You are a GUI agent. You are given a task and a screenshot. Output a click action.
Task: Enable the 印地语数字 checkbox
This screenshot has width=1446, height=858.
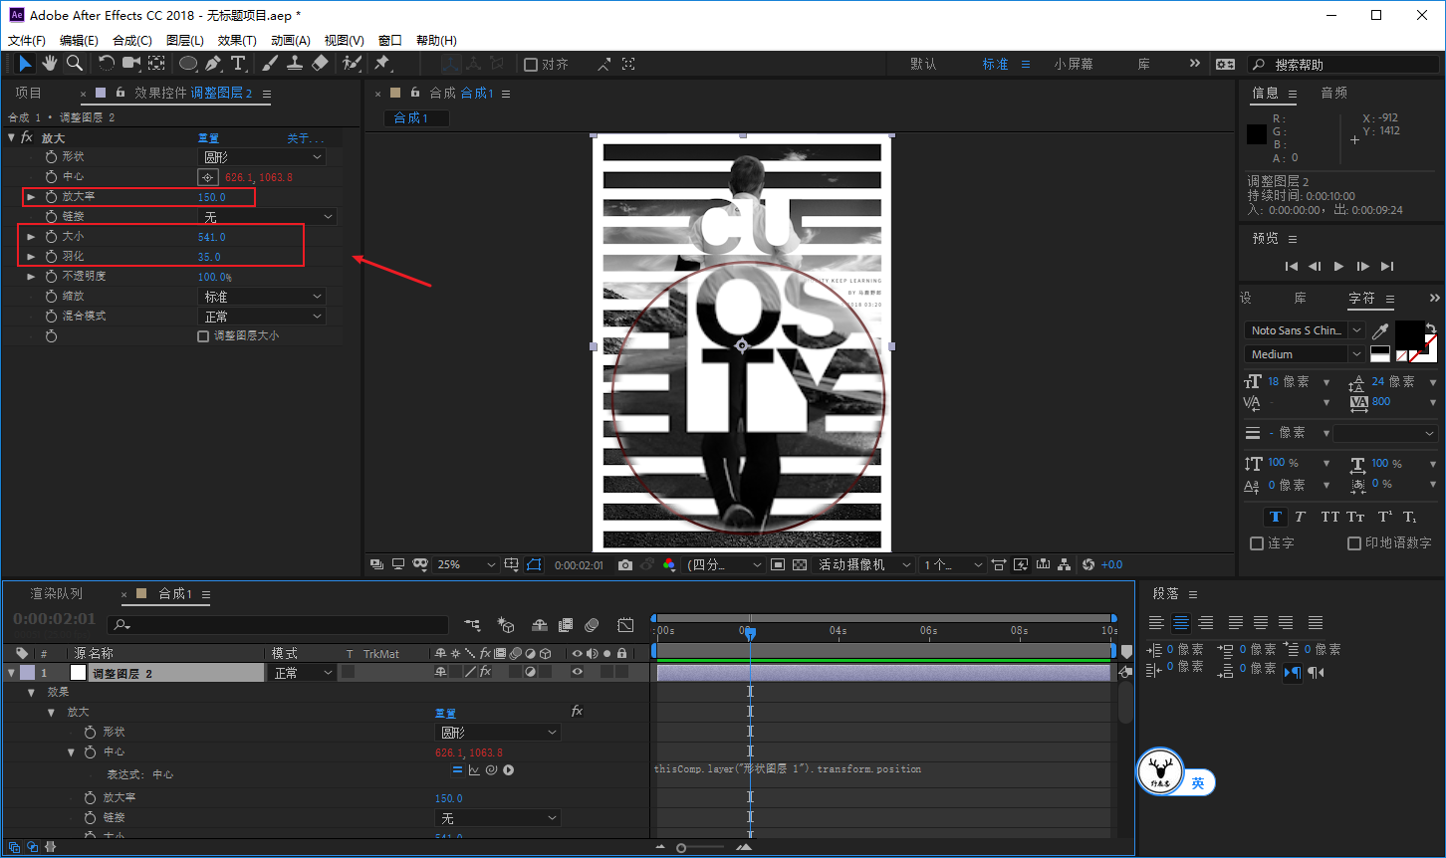coord(1354,543)
